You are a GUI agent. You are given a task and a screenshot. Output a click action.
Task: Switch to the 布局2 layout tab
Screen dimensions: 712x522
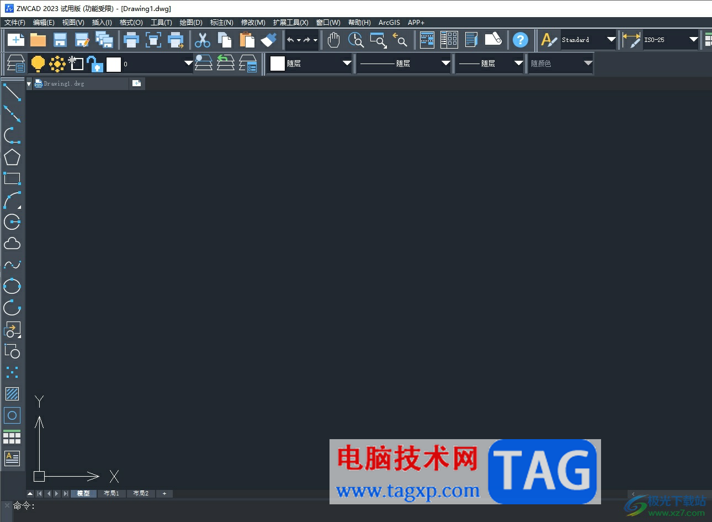141,493
